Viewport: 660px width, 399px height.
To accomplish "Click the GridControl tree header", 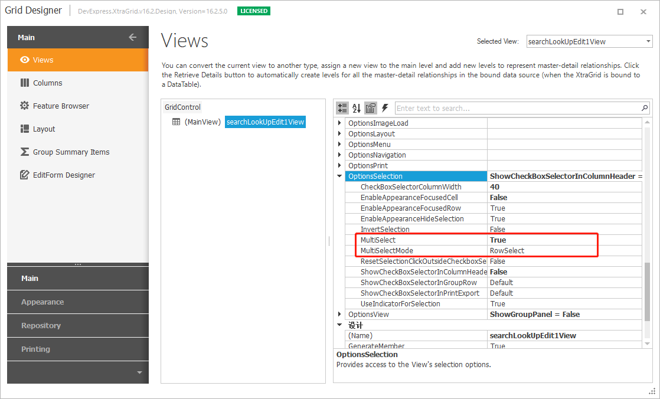I will pyautogui.click(x=182, y=107).
